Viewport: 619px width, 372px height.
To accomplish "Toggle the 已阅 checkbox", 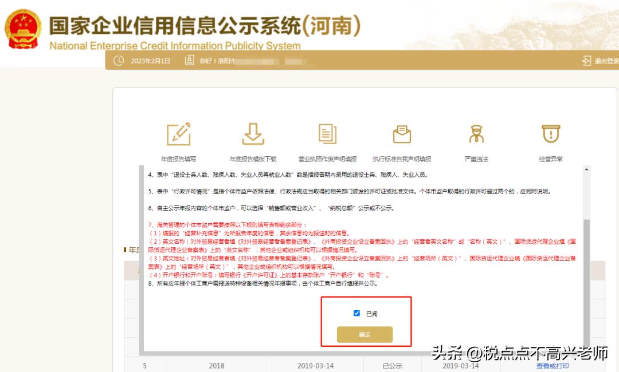I will click(x=356, y=314).
